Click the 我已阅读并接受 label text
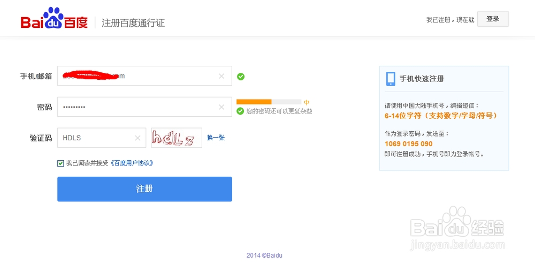535x263 pixels. tap(87, 163)
